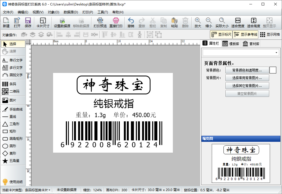Select the 单行文字 single-line text tool
Image resolution: width=282 pixels, height=194 pixels.
tap(13, 60)
